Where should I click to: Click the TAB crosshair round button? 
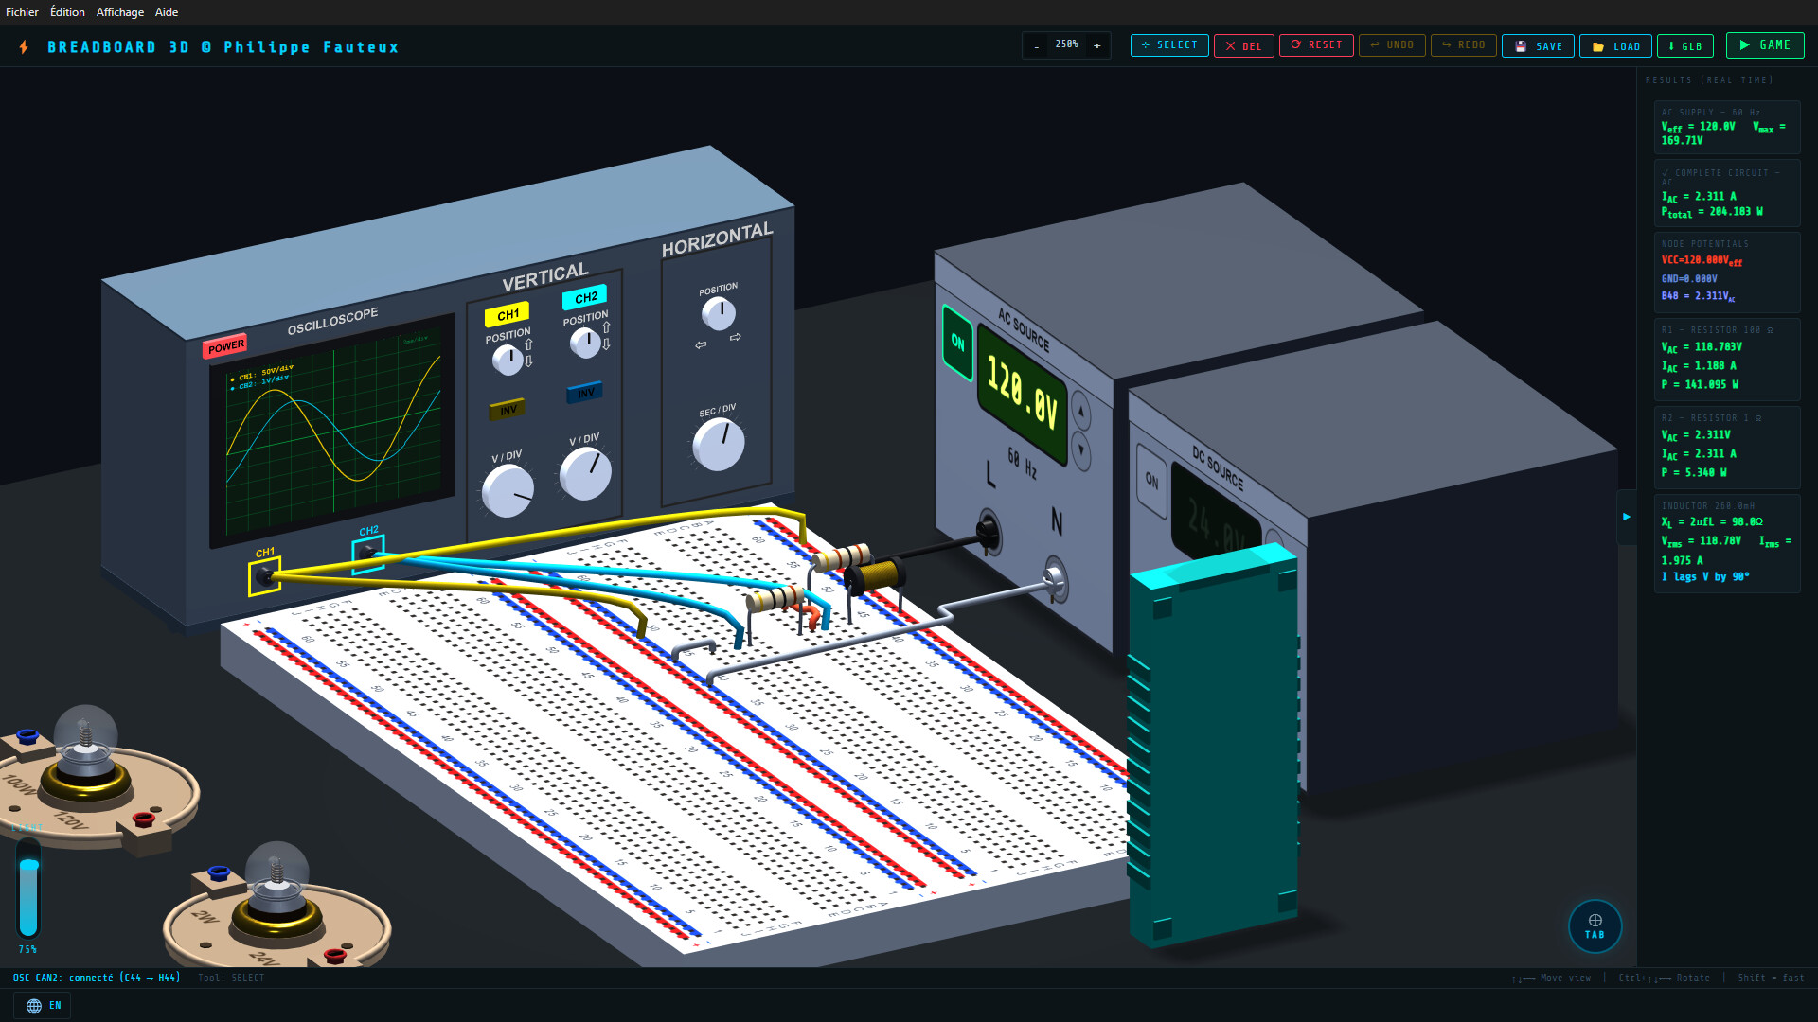(1595, 925)
